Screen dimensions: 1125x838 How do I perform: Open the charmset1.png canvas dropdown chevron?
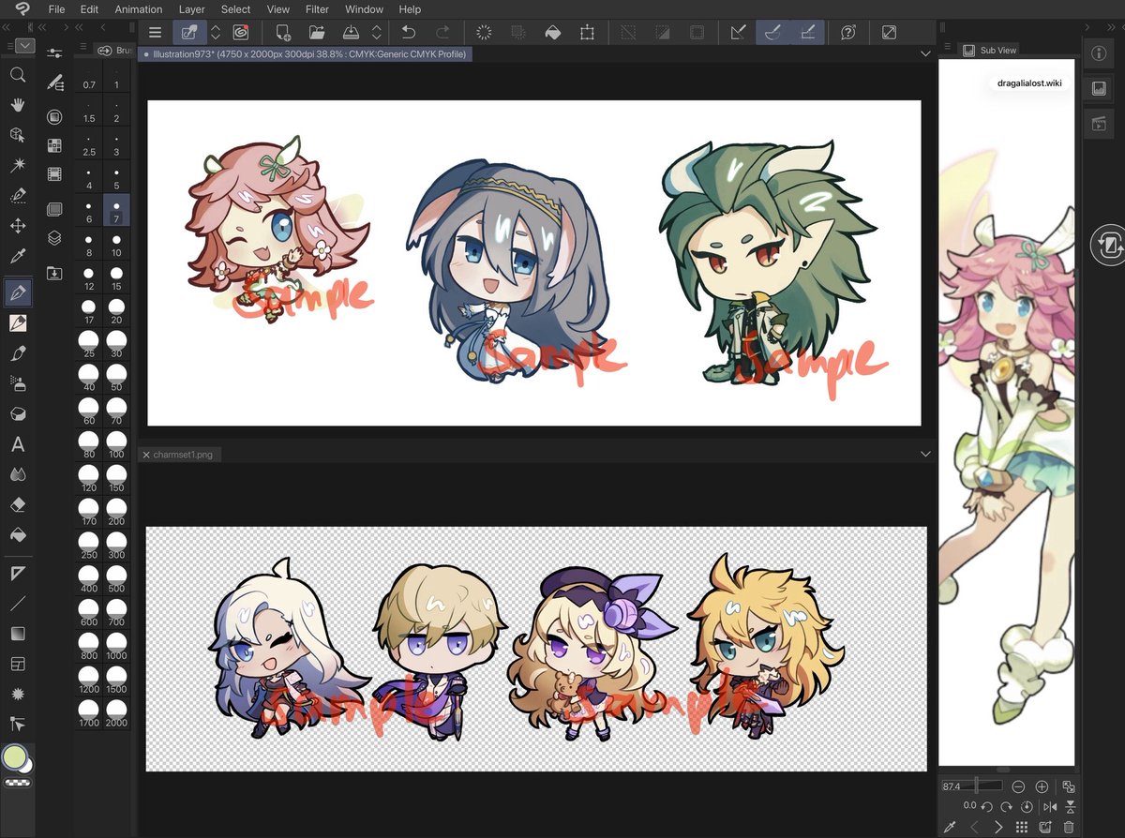pos(925,454)
